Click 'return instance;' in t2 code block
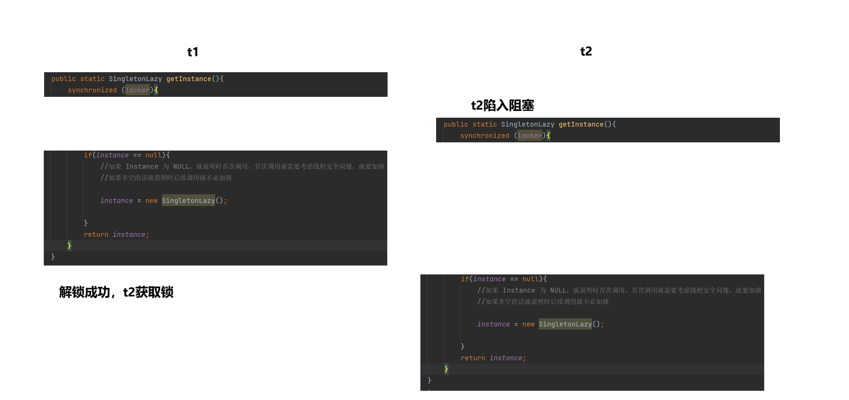 [x=493, y=358]
